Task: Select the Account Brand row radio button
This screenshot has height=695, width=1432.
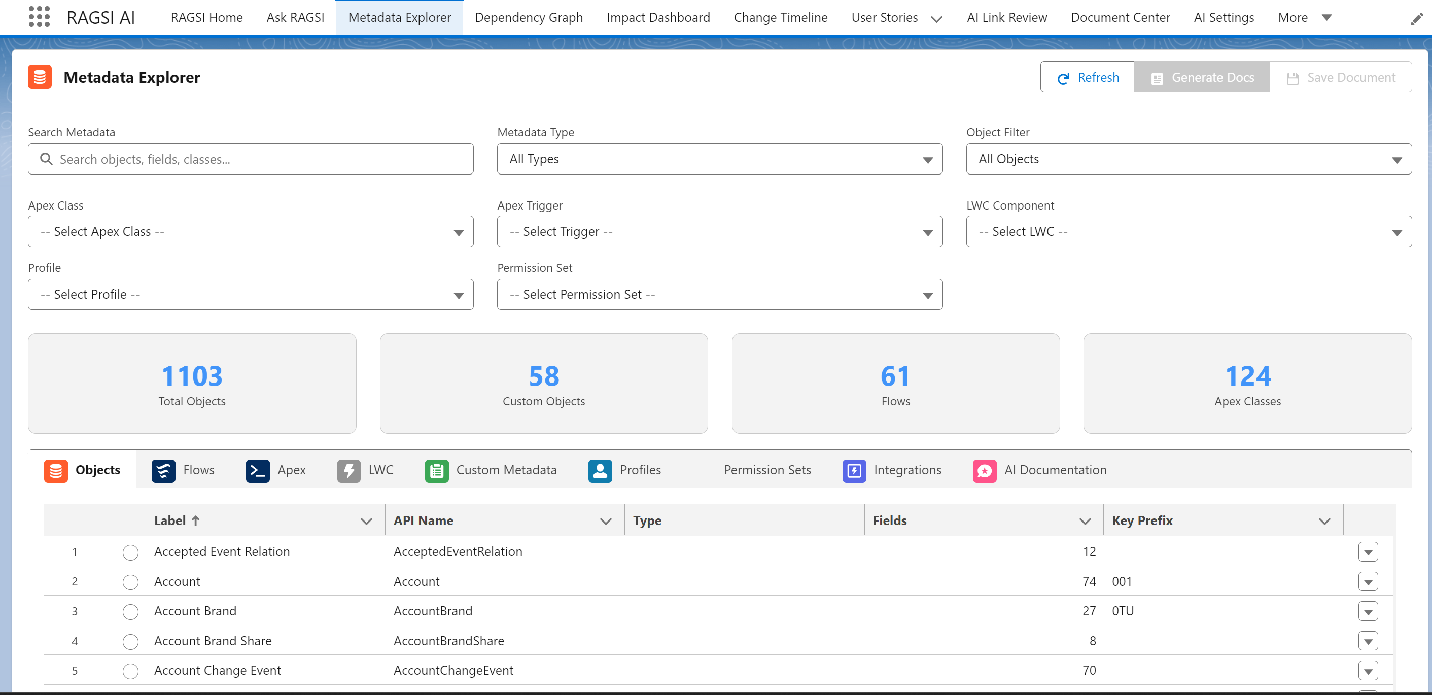Action: pyautogui.click(x=131, y=611)
